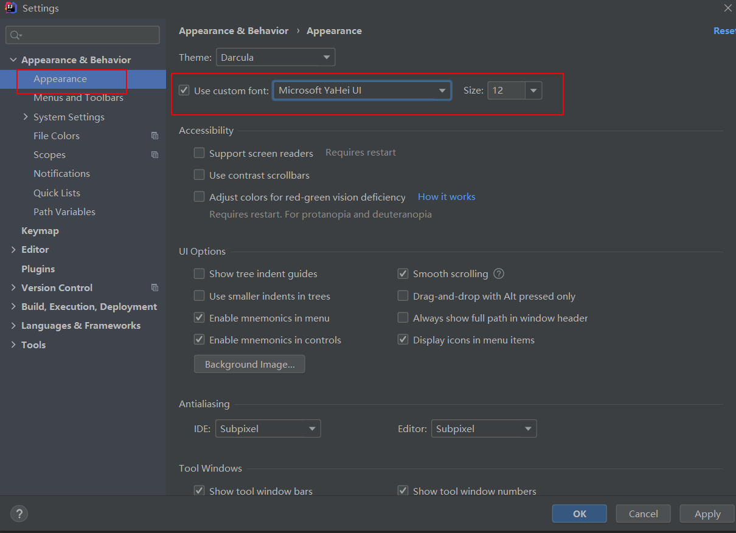Open the Theme dropdown showing Darcula
The image size is (736, 533).
[x=276, y=57]
